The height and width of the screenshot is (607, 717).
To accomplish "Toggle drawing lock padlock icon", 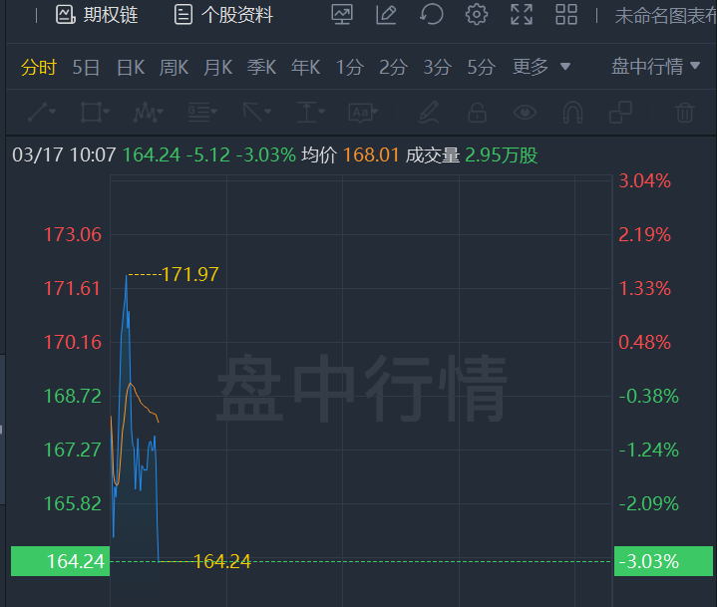I will 477,113.
